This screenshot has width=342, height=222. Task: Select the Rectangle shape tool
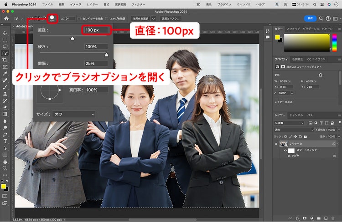coord(5,155)
